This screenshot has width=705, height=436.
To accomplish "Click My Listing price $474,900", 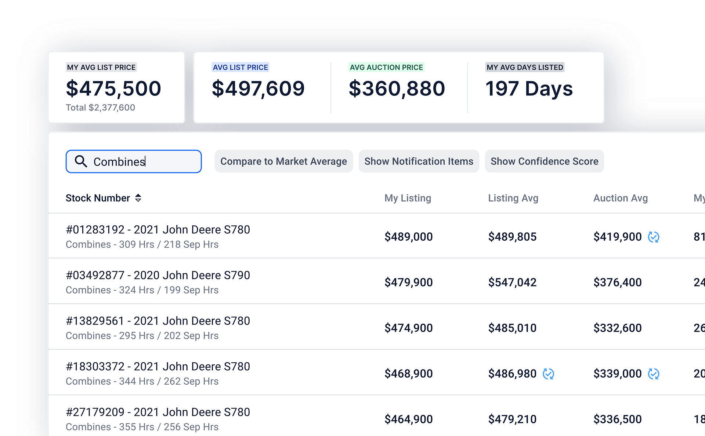I will click(409, 328).
